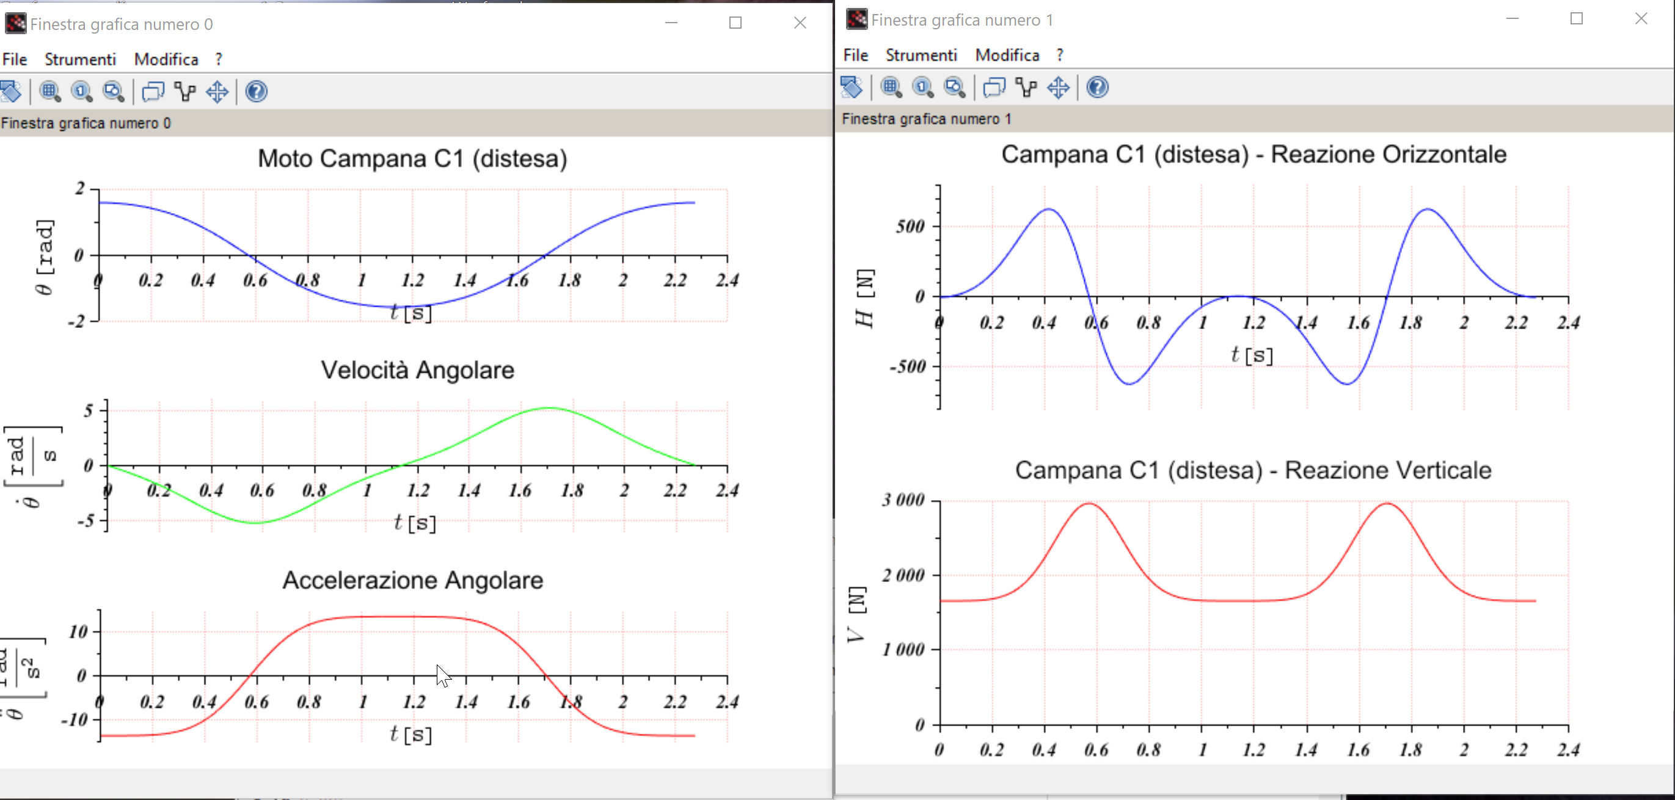Viewport: 1675px width, 800px height.
Task: Select zoom area tool in window numero 1
Action: [891, 88]
